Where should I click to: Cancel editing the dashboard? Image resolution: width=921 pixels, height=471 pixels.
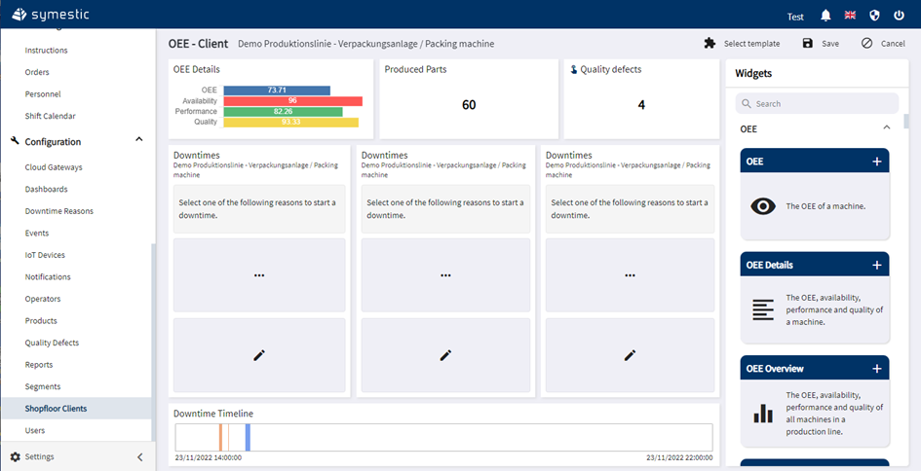[883, 44]
